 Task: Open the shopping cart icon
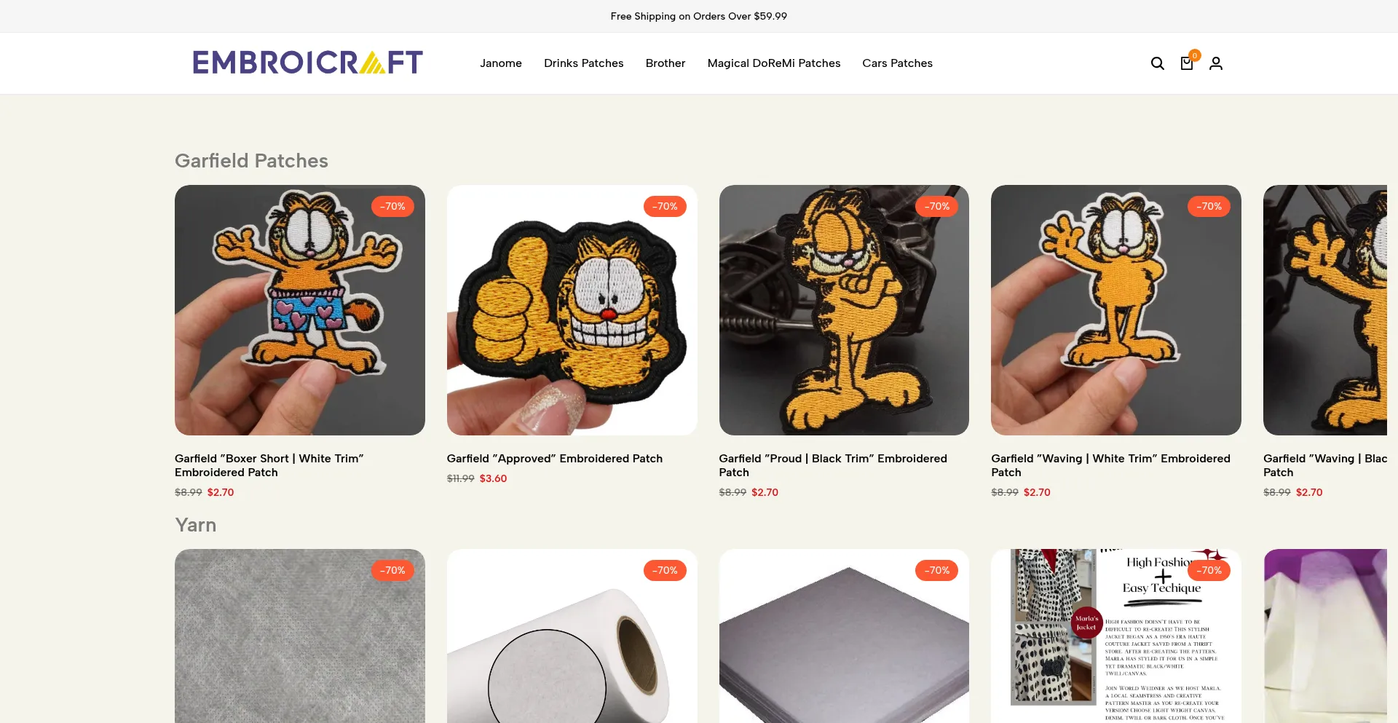pyautogui.click(x=1187, y=63)
